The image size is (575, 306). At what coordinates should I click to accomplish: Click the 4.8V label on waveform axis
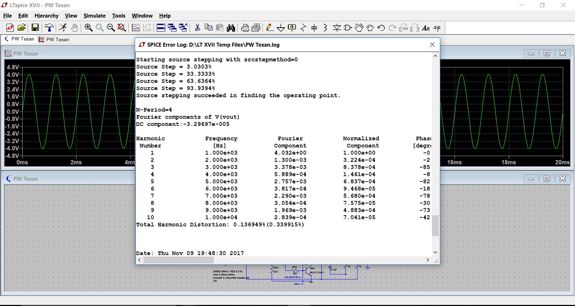[13, 67]
